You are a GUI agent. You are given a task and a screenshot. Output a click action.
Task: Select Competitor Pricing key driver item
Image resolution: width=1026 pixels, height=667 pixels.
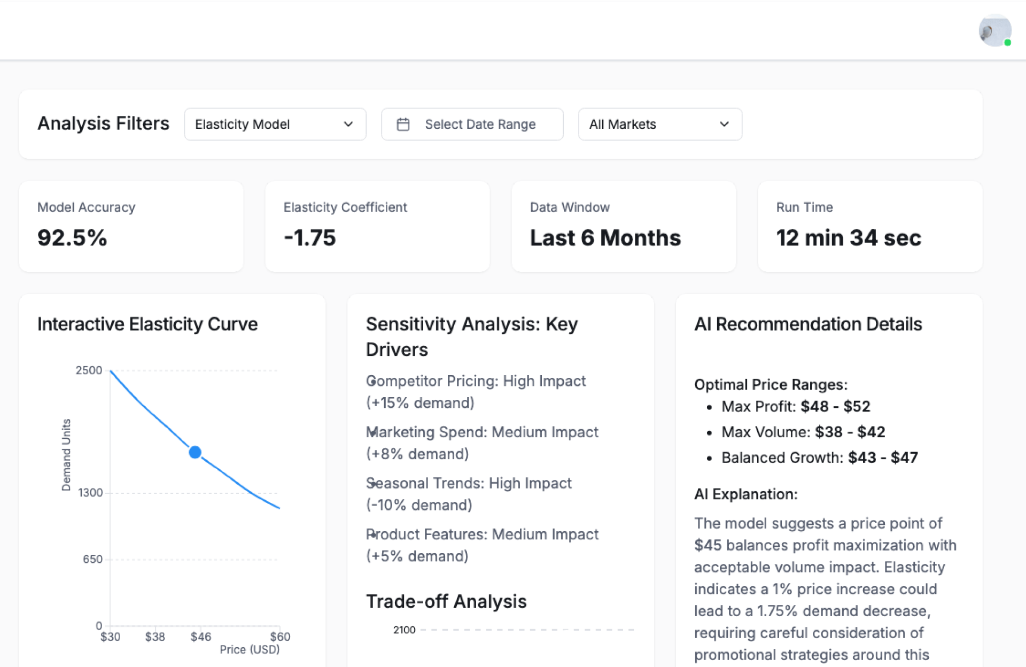point(476,392)
